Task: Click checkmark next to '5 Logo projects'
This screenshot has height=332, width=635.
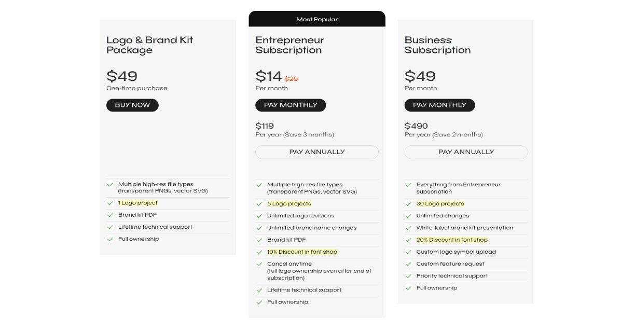Action: coord(259,204)
